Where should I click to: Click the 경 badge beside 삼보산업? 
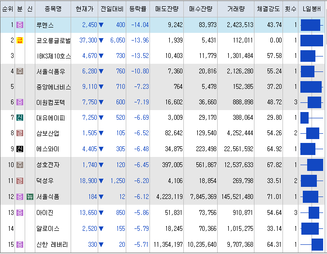tap(20, 133)
